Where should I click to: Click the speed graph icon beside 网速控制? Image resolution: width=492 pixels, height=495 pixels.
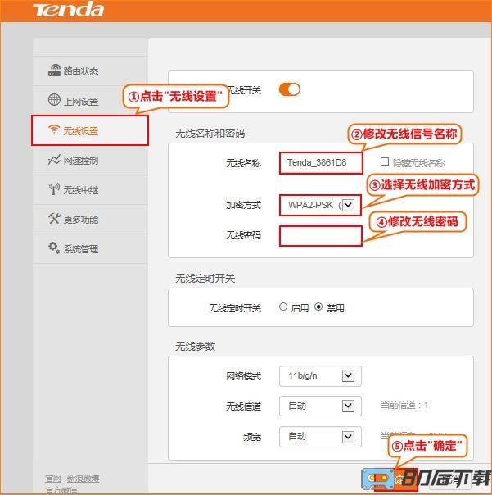[54, 160]
